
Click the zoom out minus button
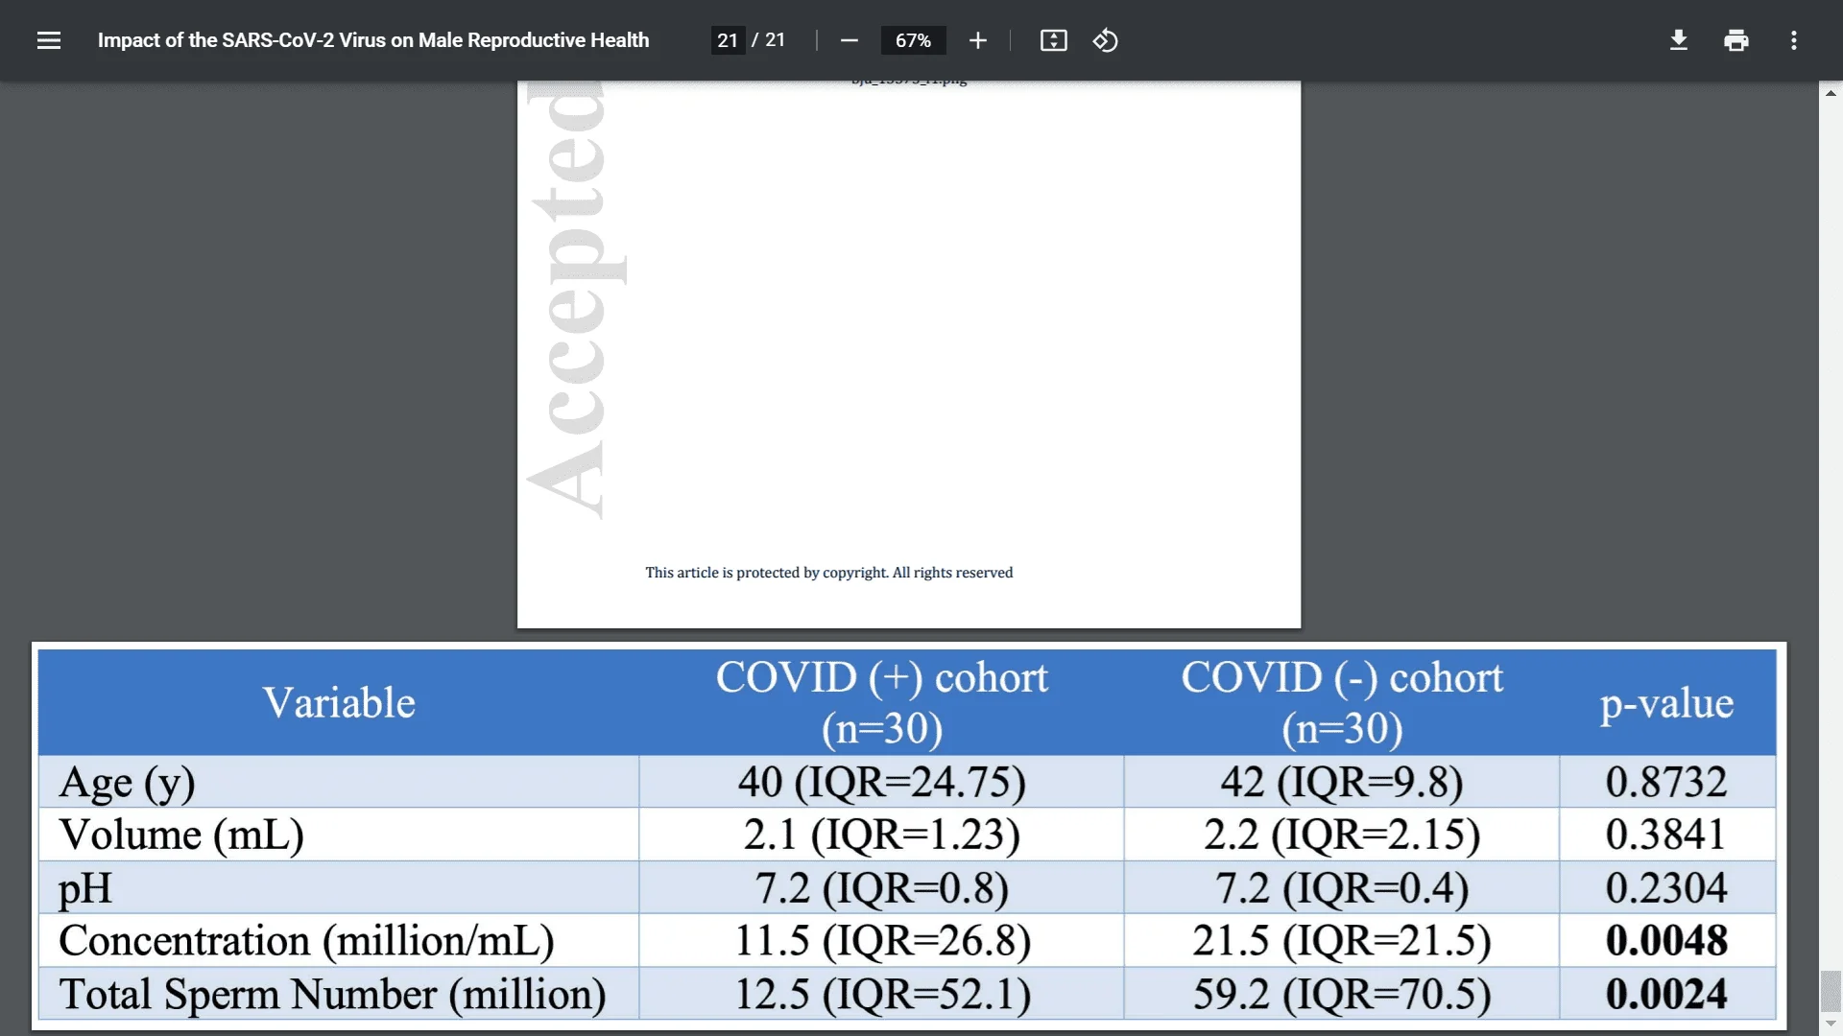(849, 40)
